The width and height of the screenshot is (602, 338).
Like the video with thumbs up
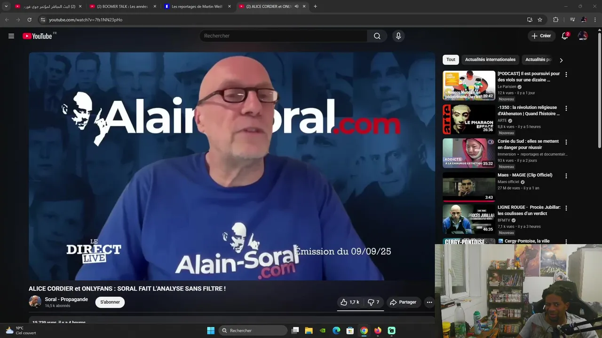tap(350, 302)
